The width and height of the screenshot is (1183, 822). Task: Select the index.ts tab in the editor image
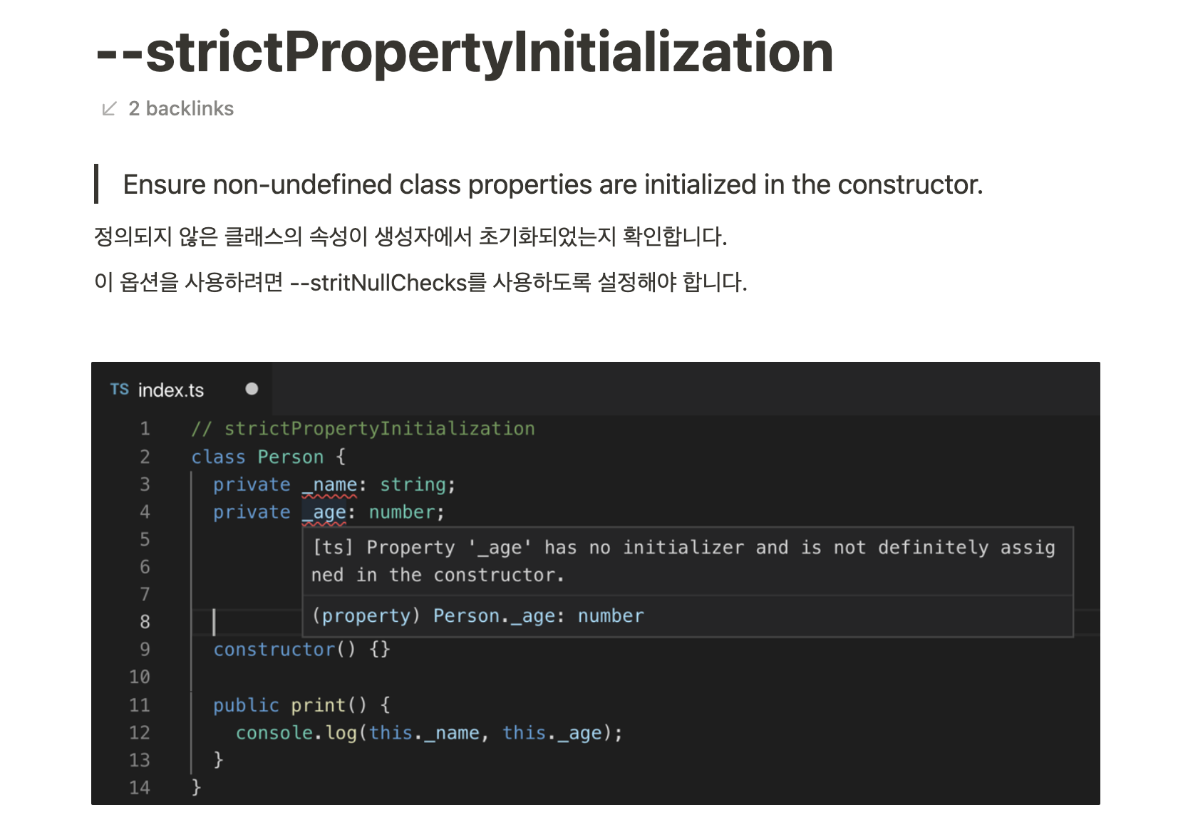[x=182, y=390]
